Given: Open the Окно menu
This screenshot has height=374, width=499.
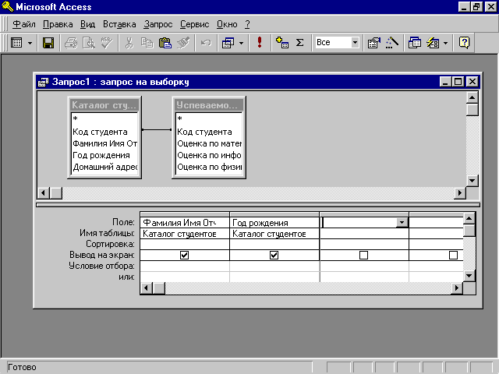Looking at the screenshot, I should coord(227,24).
